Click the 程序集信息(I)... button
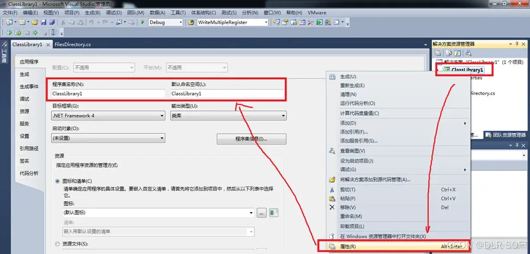Screen dimensions: 530x254 tap(252, 139)
